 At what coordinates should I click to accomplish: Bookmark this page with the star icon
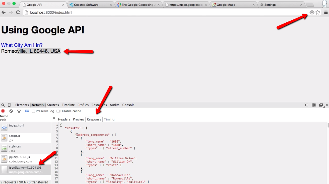click(x=318, y=12)
